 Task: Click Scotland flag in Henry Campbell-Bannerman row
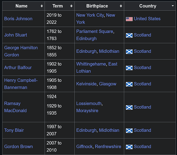coord(129,84)
